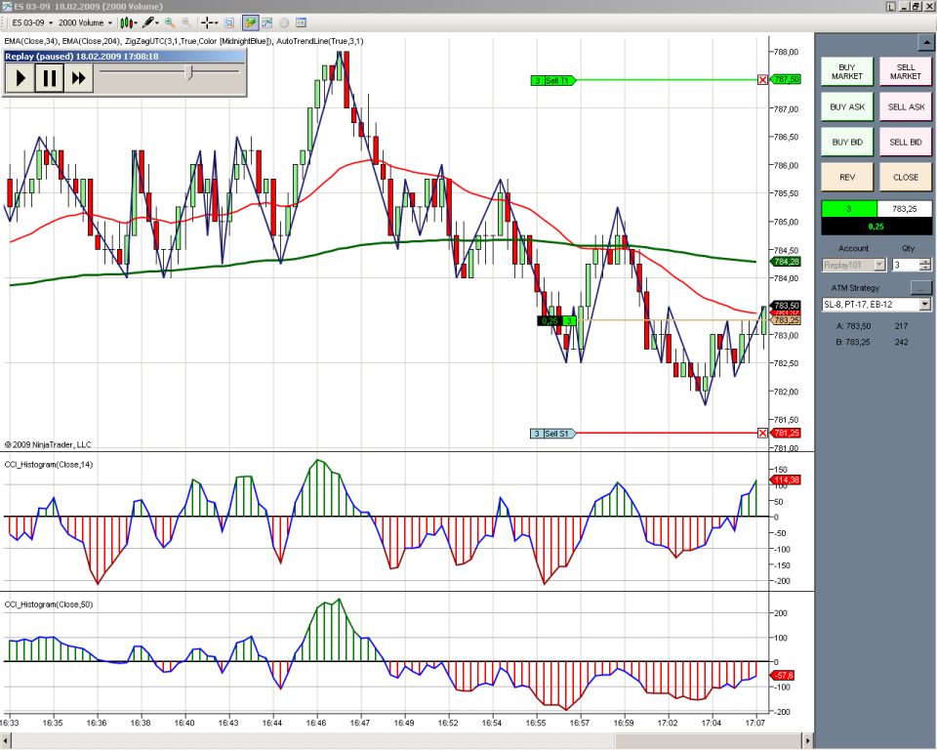Click the BUY MARKET button
This screenshot has width=937, height=750.
(847, 71)
